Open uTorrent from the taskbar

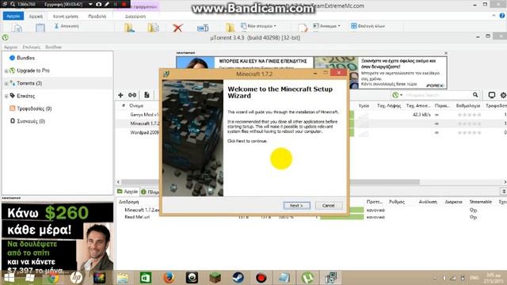point(307,278)
